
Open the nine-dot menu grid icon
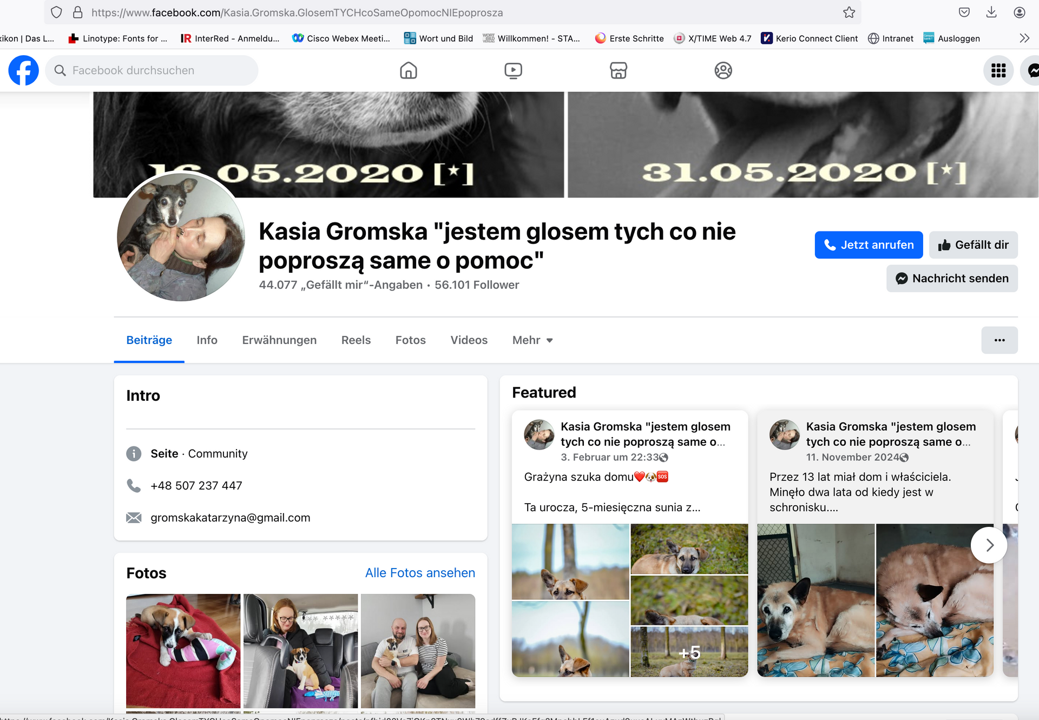click(998, 70)
